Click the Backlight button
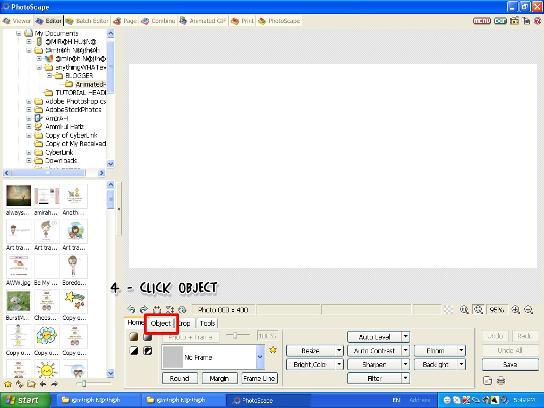 (x=436, y=364)
